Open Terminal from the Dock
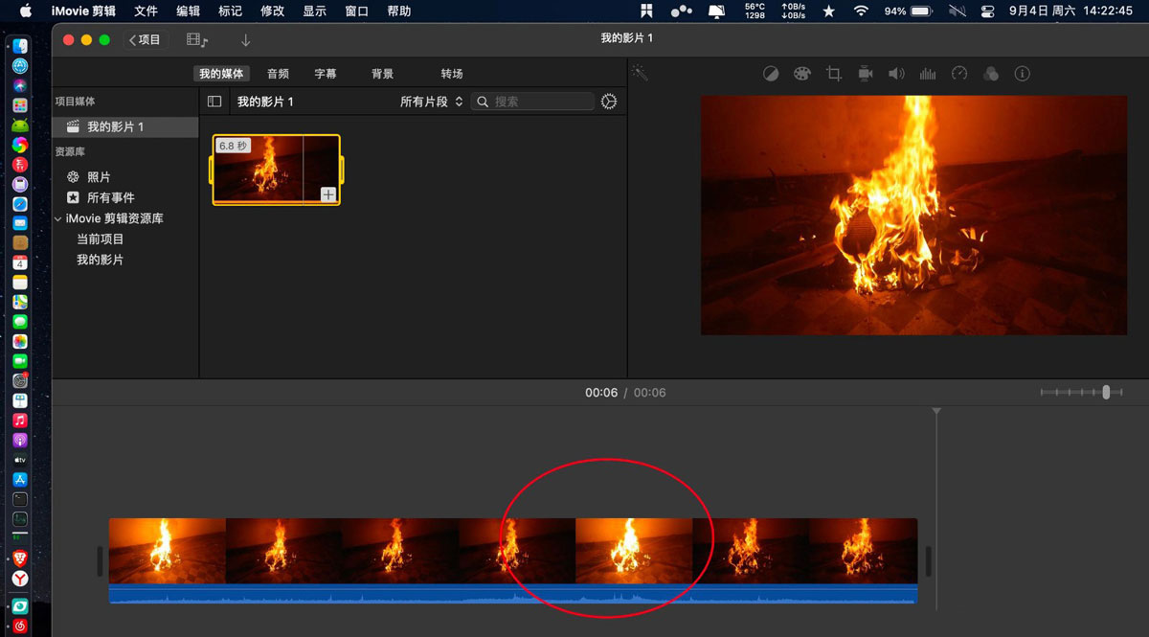 pyautogui.click(x=19, y=499)
